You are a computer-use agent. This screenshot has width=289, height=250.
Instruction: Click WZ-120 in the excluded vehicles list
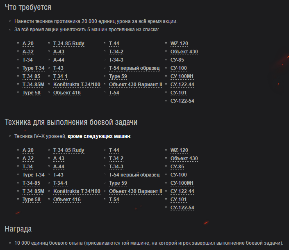pos(179,150)
